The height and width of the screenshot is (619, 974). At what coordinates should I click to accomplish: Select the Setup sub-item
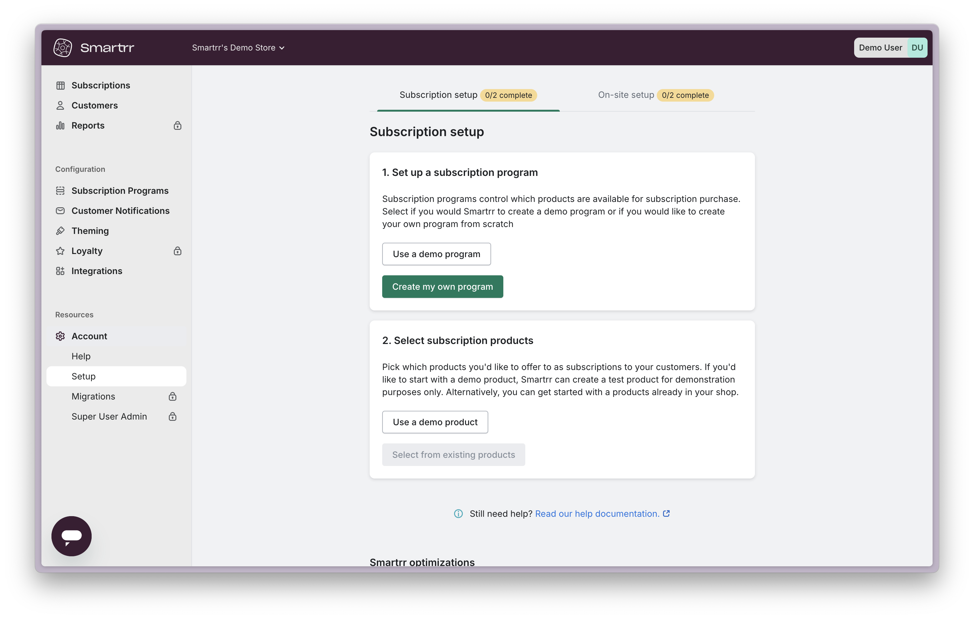pos(116,376)
